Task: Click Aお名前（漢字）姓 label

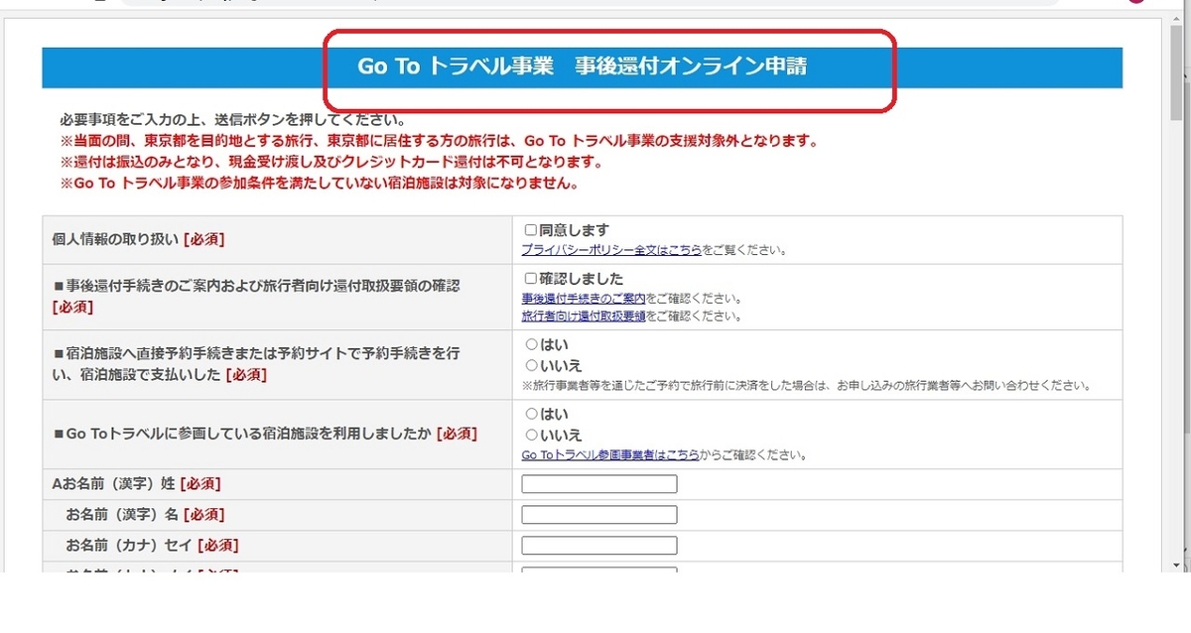Action: [x=136, y=484]
